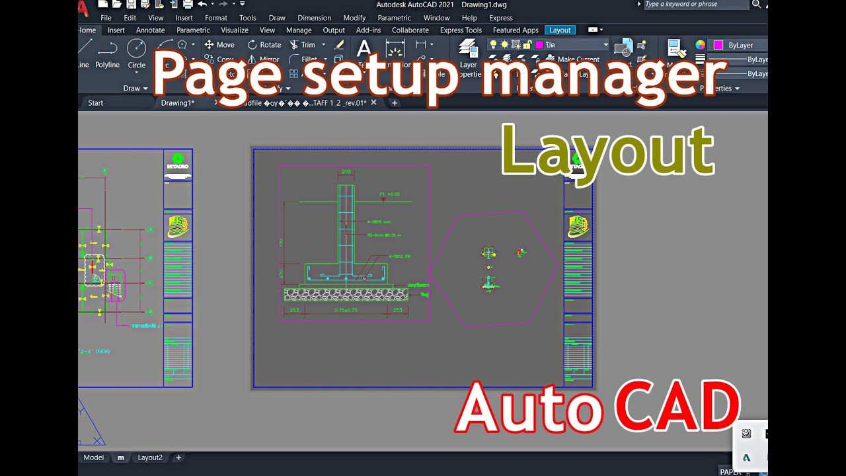Select the magenta hexagon viewport

coord(494,268)
